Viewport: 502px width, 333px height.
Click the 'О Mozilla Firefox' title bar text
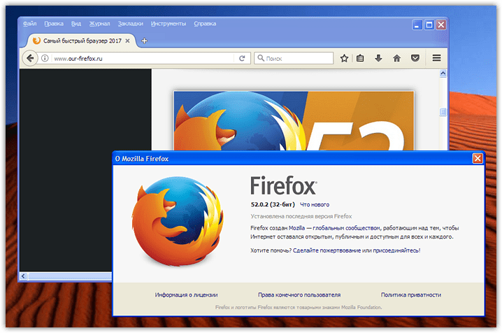[x=142, y=159]
